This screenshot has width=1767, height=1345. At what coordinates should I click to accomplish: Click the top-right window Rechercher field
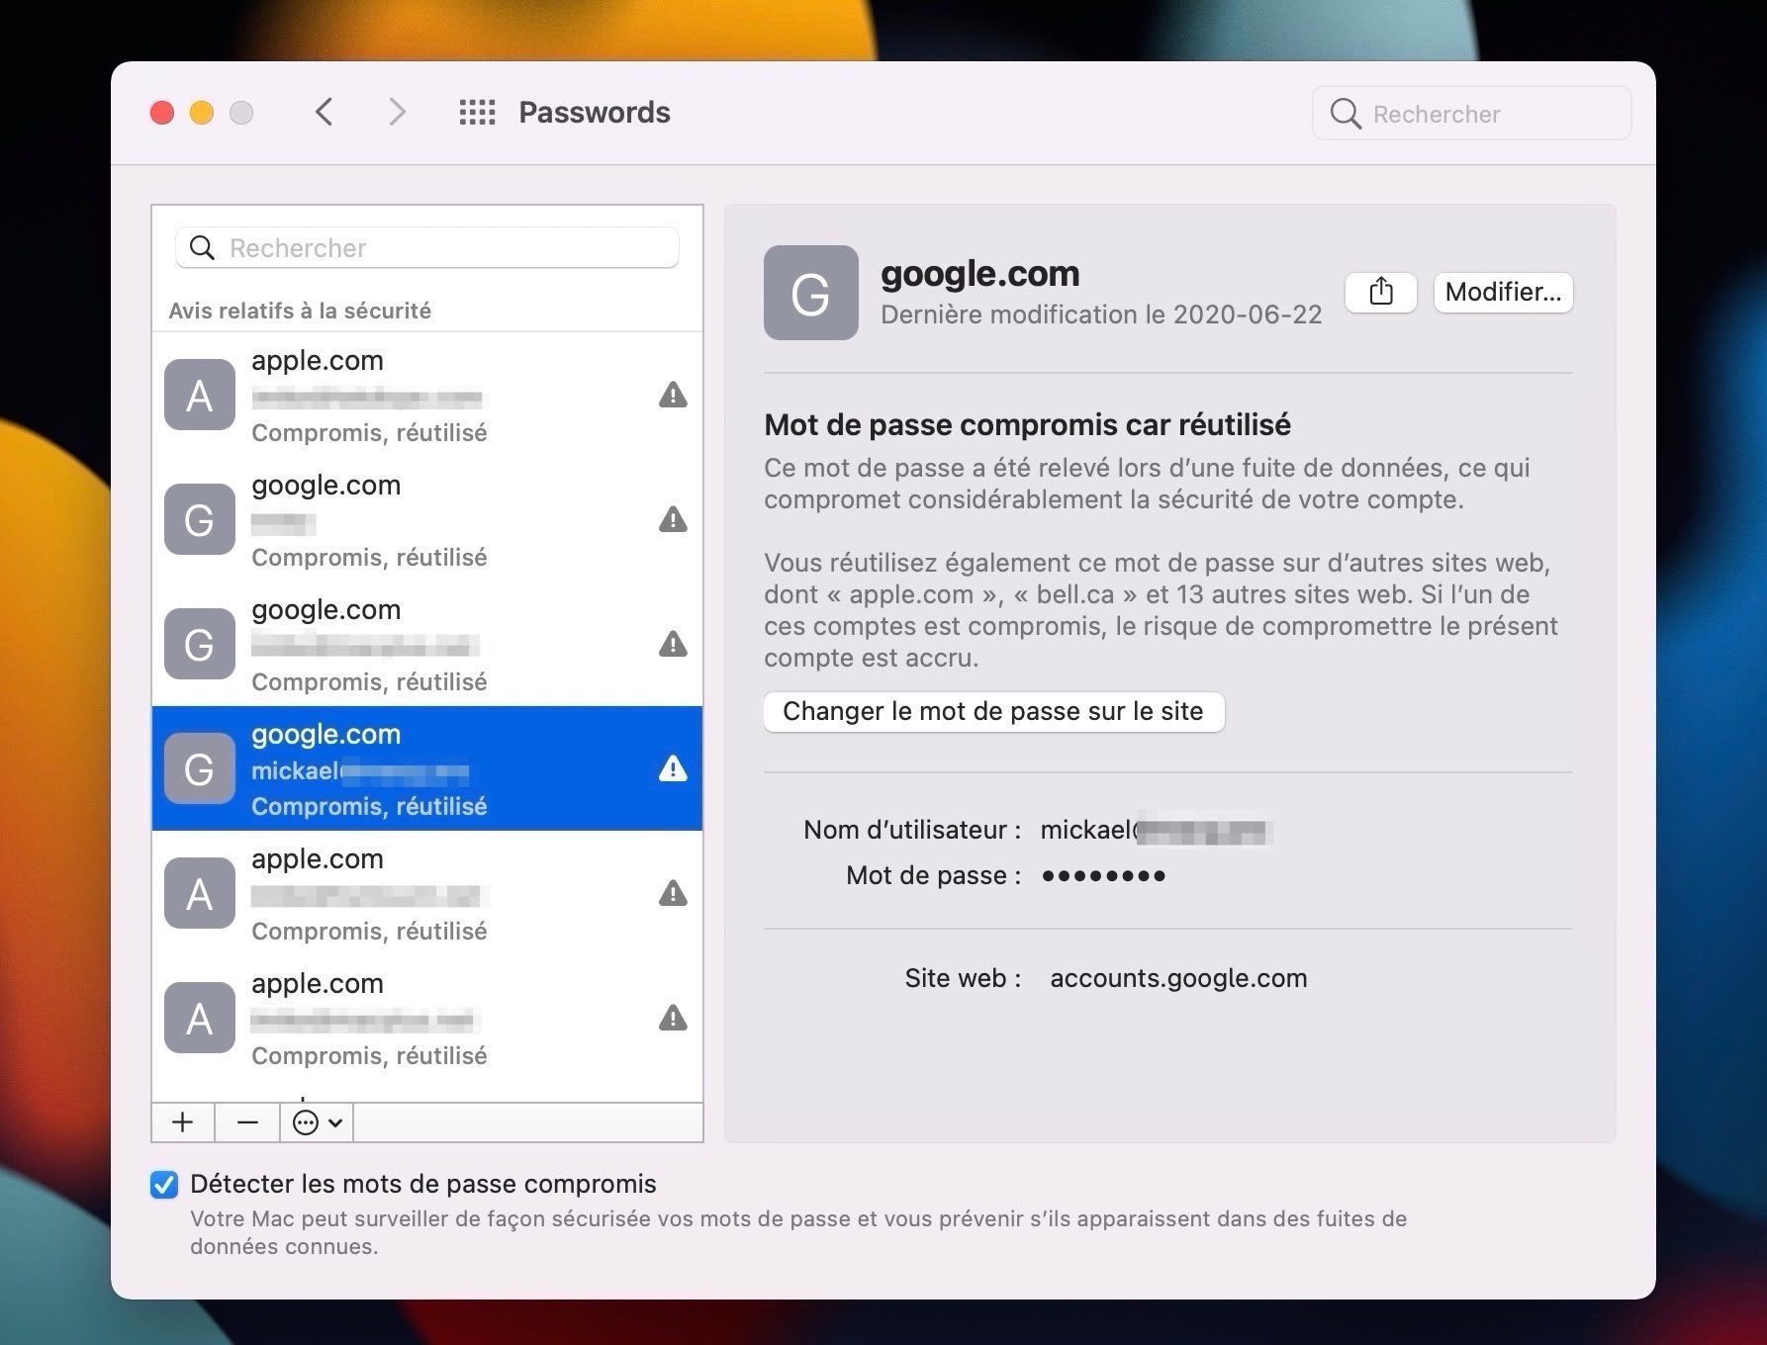[x=1471, y=113]
